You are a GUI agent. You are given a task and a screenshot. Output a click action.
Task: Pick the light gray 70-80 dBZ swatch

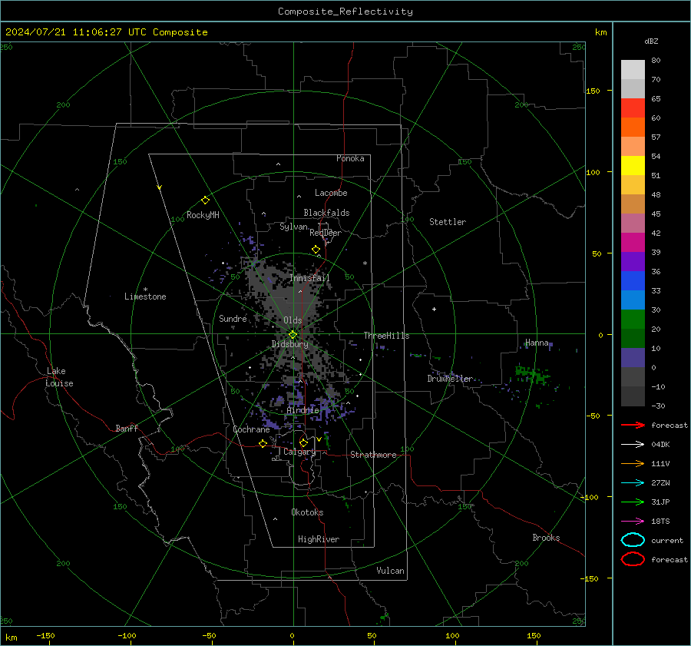pyautogui.click(x=633, y=70)
